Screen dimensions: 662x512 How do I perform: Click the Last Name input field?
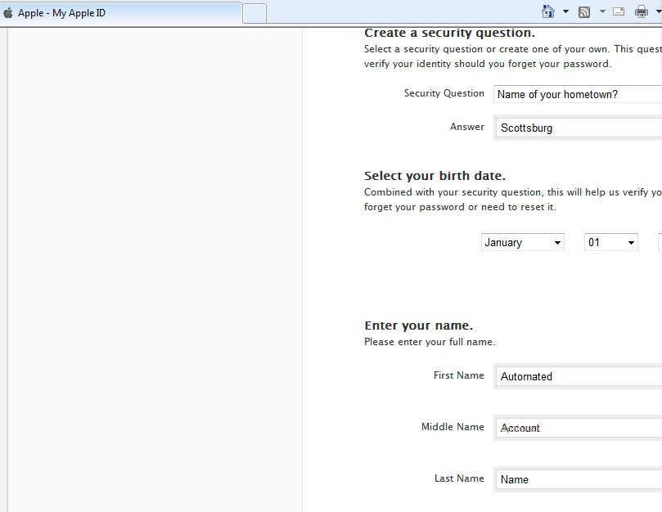point(579,479)
